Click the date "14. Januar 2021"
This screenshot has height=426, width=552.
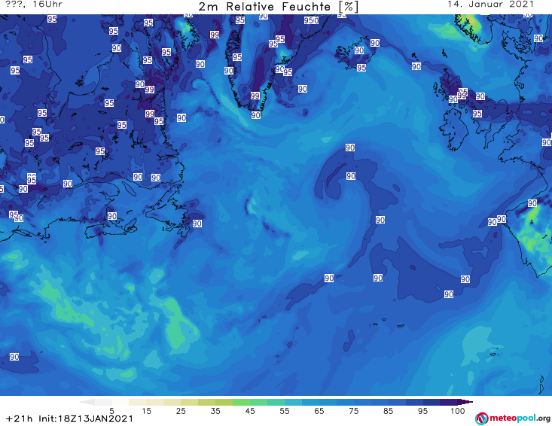tap(490, 5)
